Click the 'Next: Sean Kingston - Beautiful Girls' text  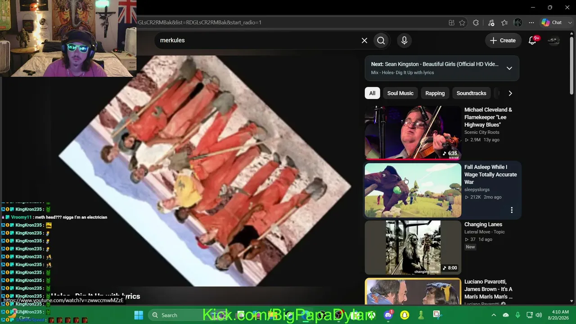pyautogui.click(x=435, y=64)
